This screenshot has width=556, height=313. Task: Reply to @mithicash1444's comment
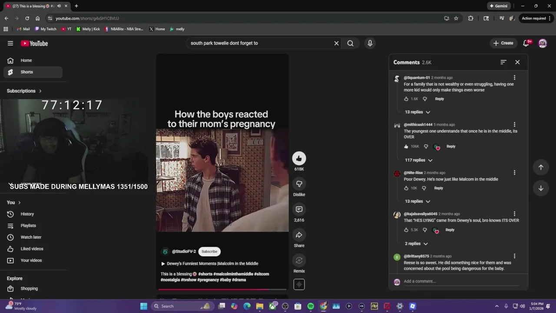tap(451, 147)
